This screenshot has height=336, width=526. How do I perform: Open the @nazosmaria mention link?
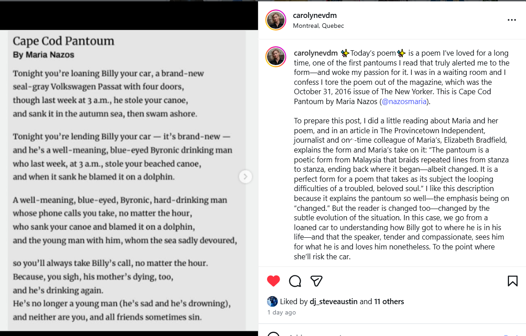pos(404,101)
